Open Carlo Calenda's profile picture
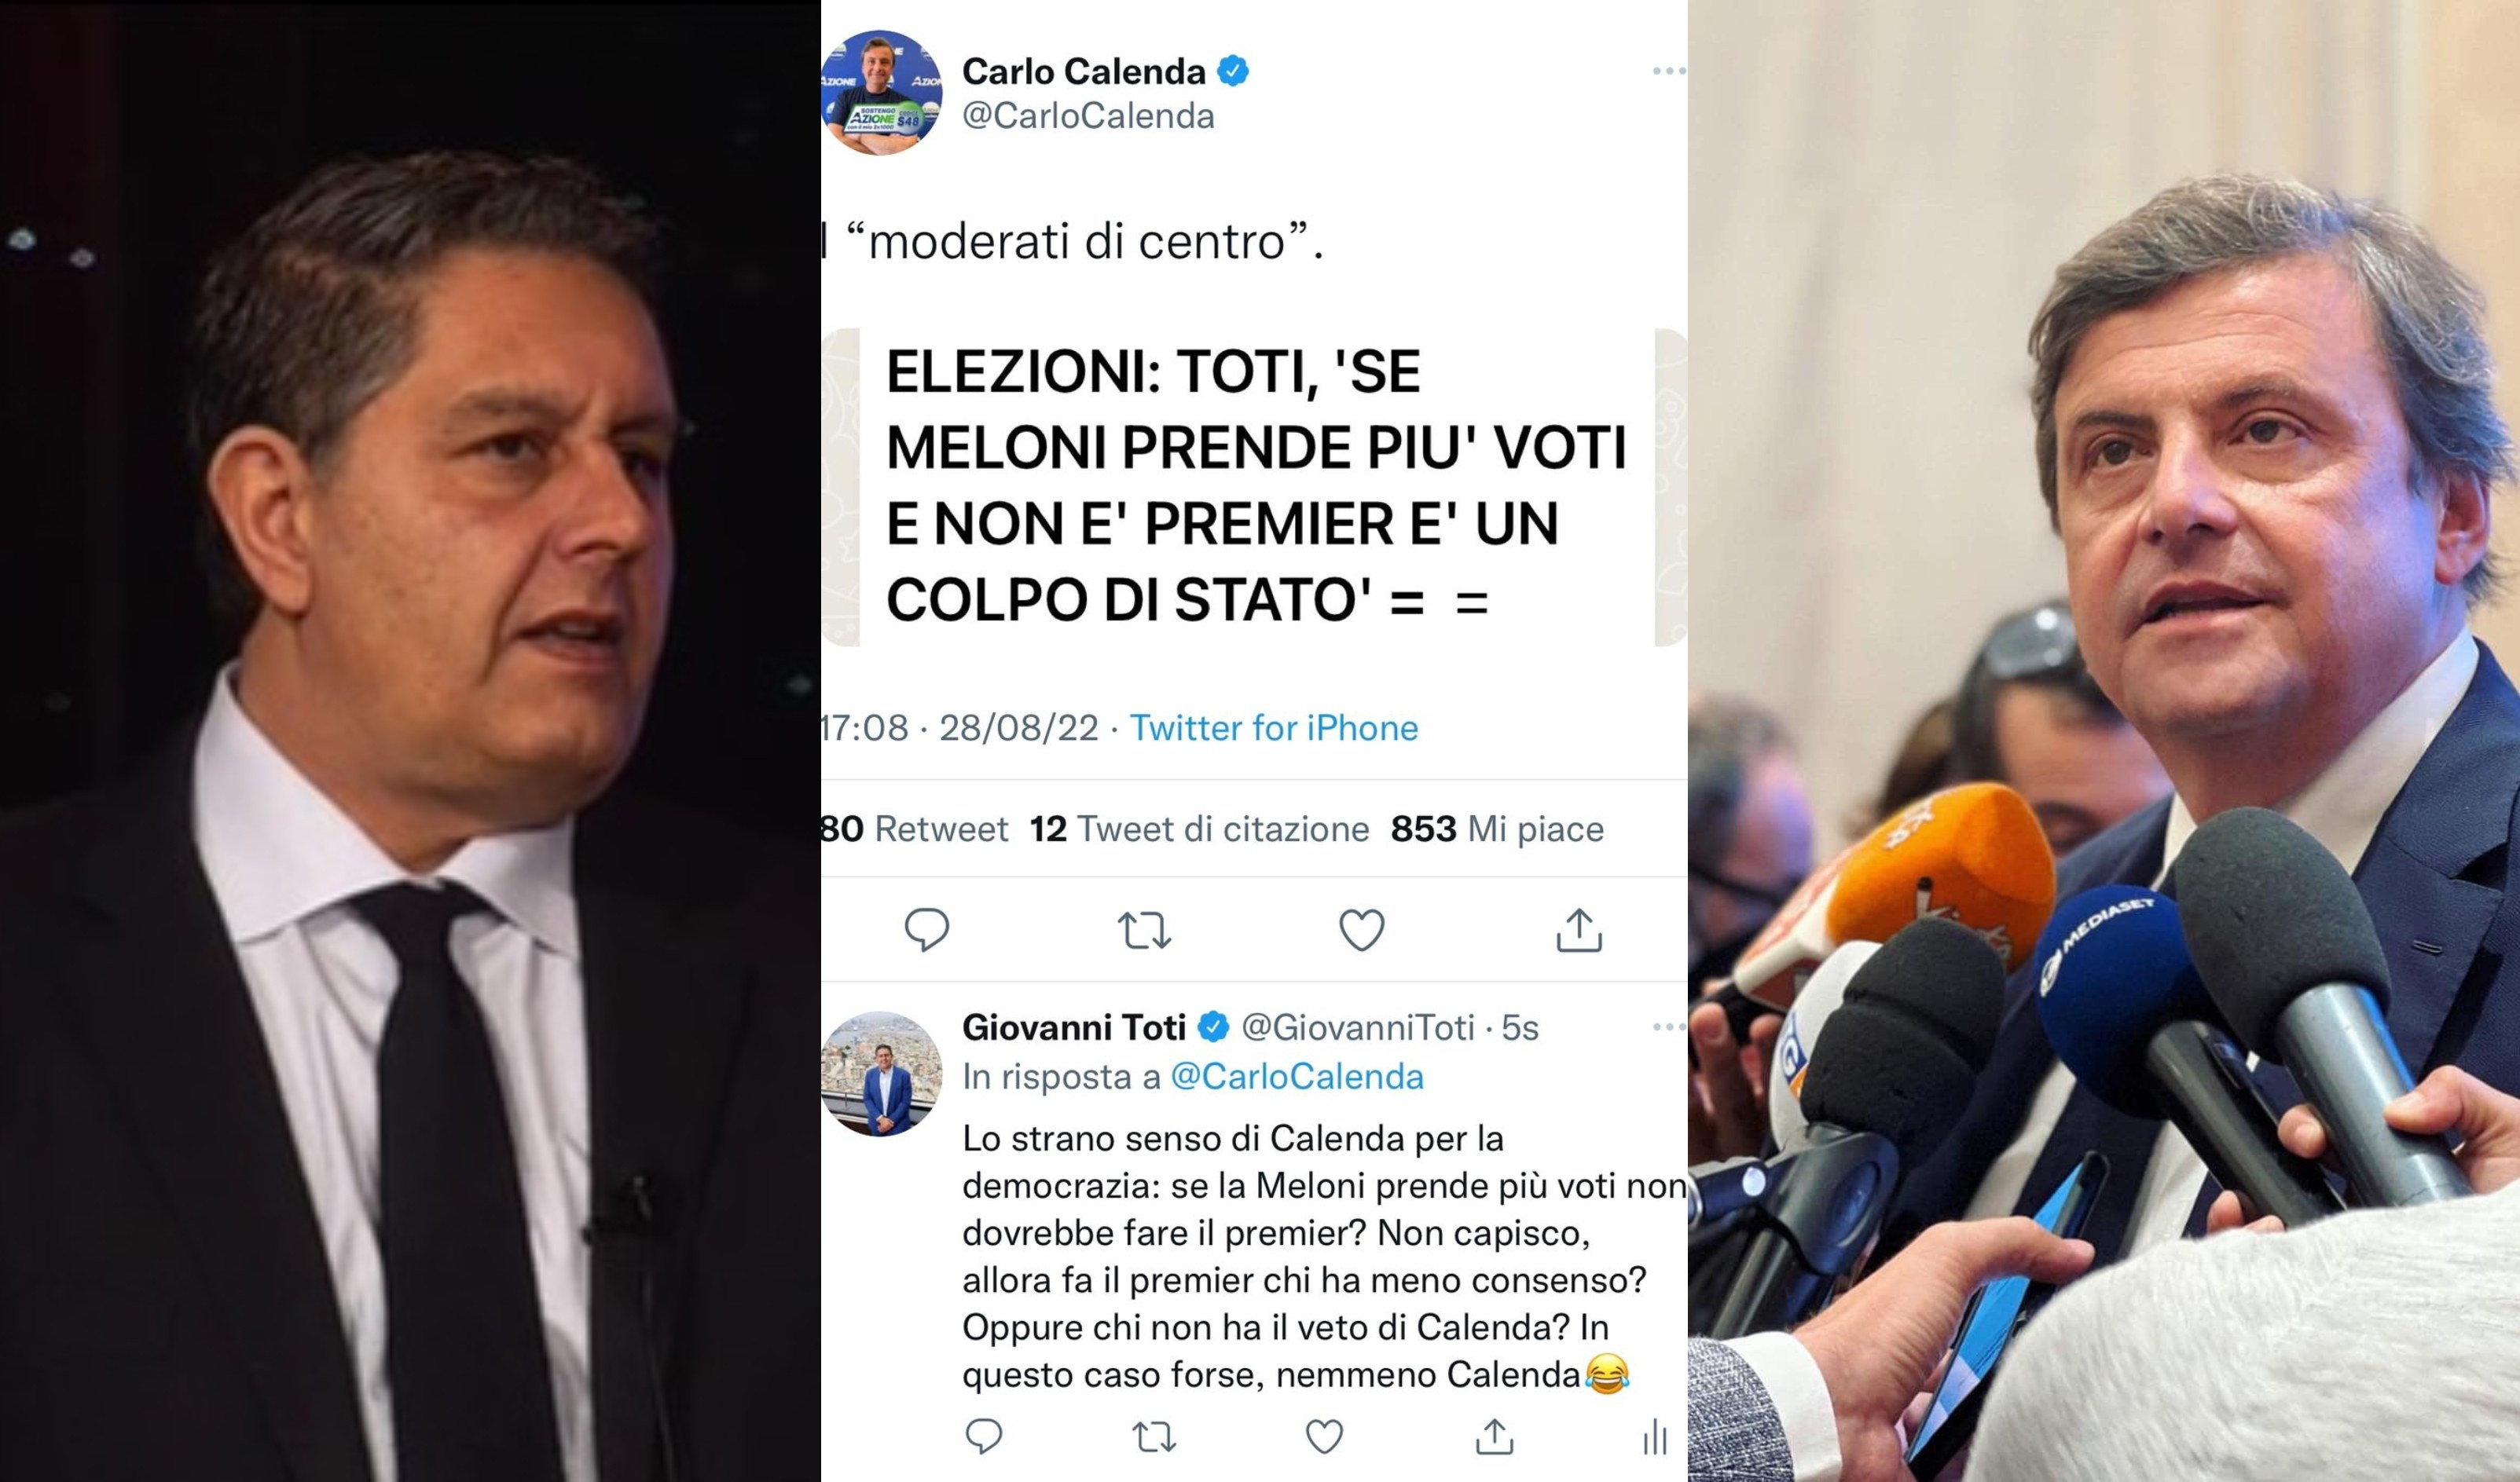This screenshot has height=1482, width=2520. tap(880, 92)
